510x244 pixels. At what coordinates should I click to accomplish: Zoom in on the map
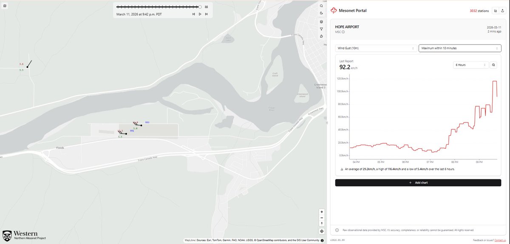tap(322, 212)
